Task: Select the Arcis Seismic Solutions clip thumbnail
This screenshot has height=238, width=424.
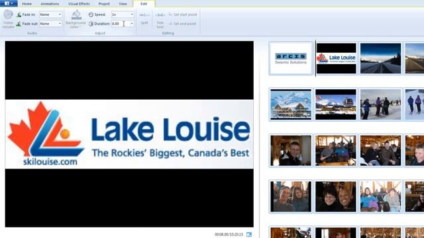Action: click(x=291, y=58)
